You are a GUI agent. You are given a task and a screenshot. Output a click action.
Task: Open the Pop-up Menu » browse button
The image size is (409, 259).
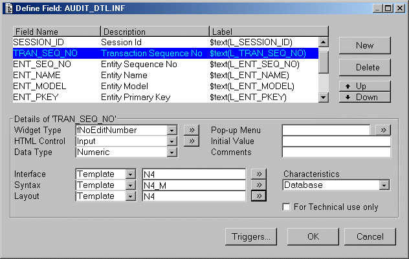tap(383, 130)
